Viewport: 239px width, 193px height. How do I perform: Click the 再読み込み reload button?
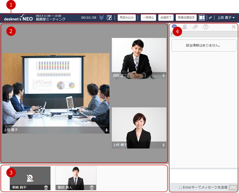127,17
